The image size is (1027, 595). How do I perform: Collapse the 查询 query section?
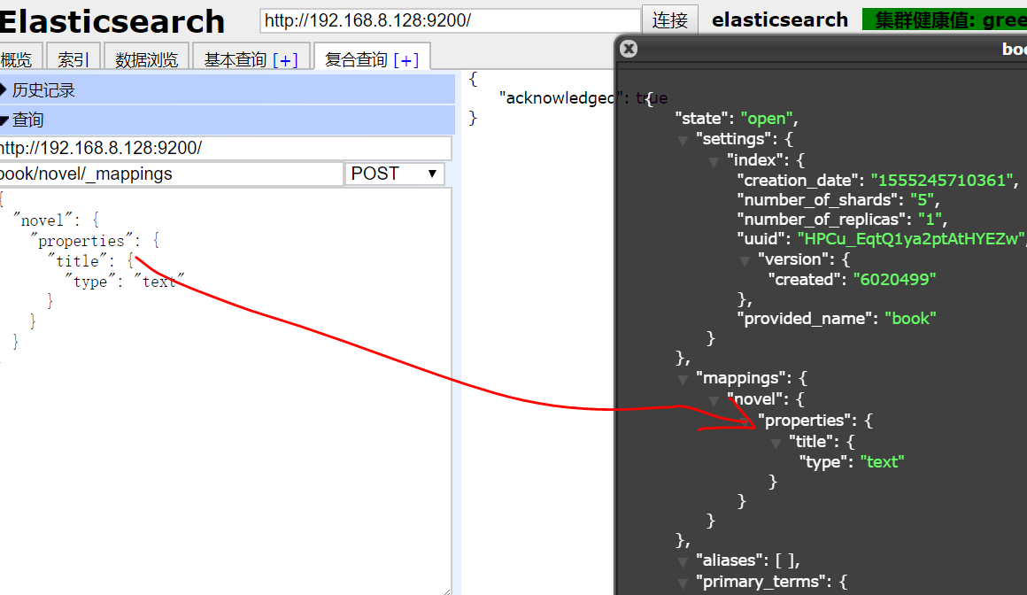(227, 120)
